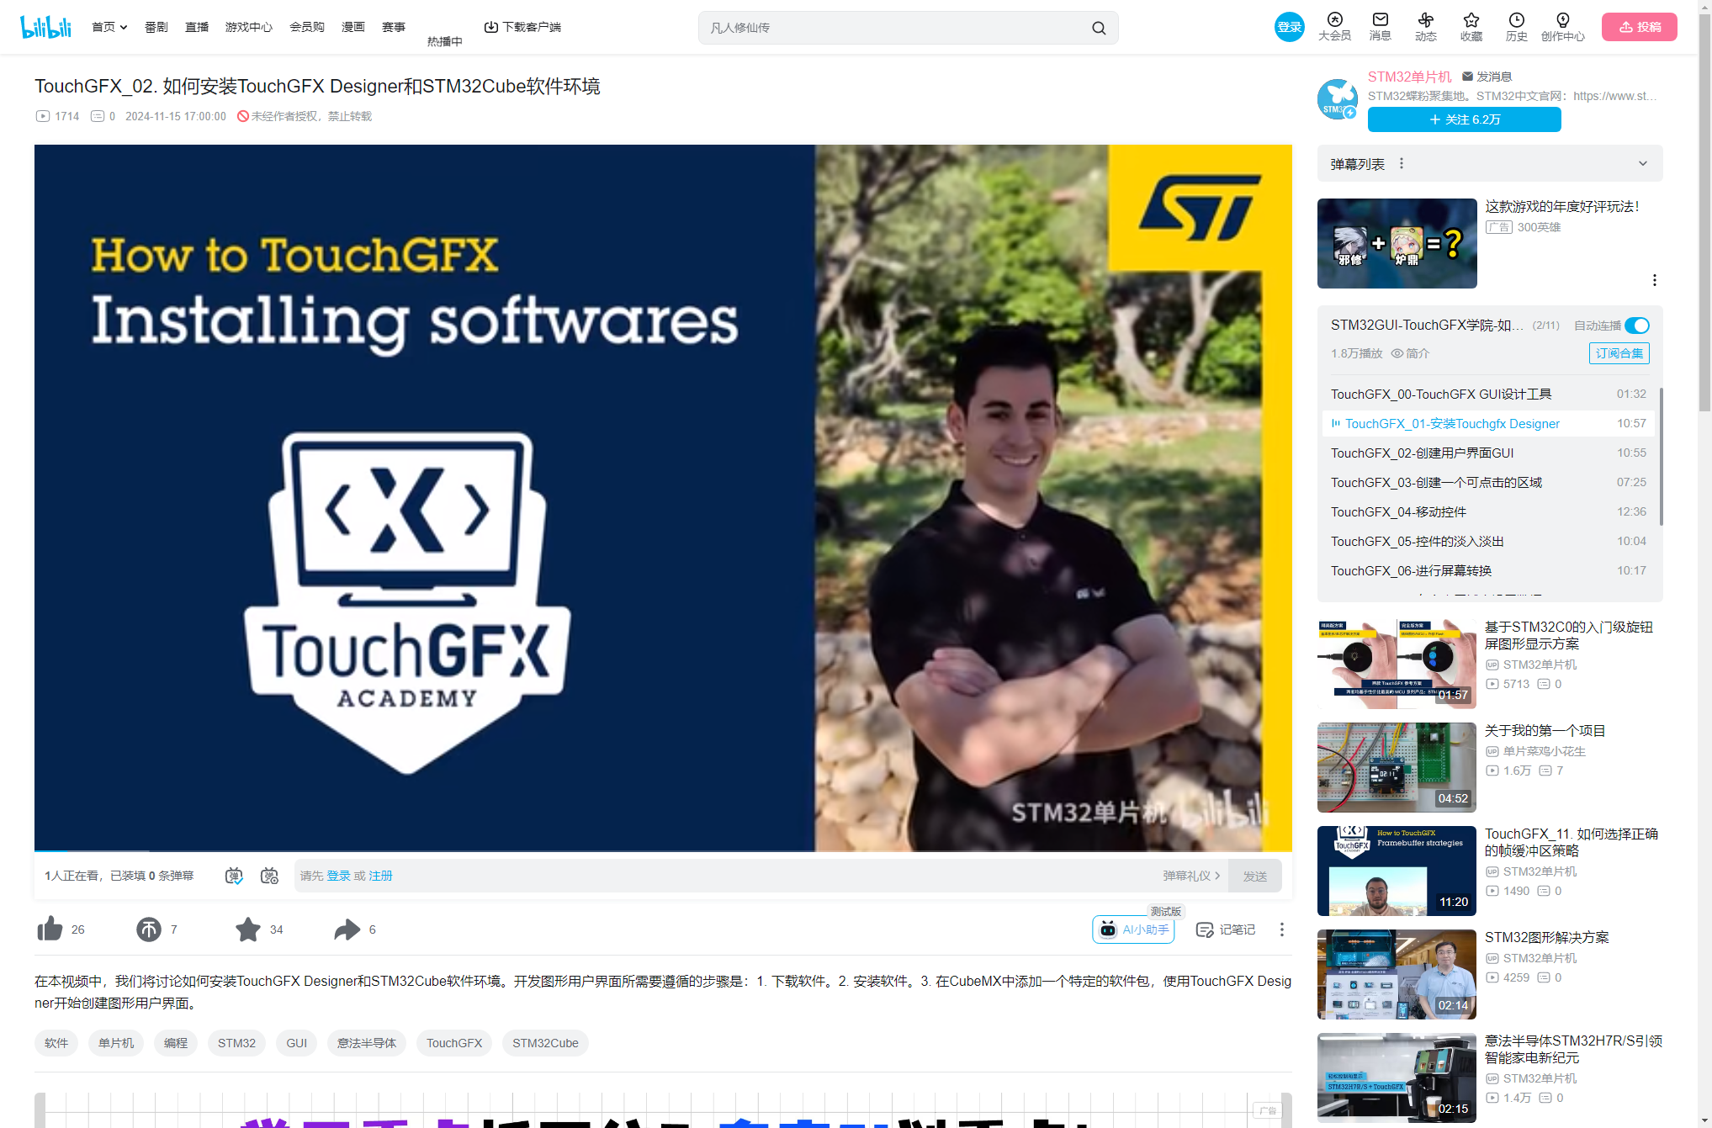Play TouchGFX_06-进行屏幕转换 episode

(1488, 570)
